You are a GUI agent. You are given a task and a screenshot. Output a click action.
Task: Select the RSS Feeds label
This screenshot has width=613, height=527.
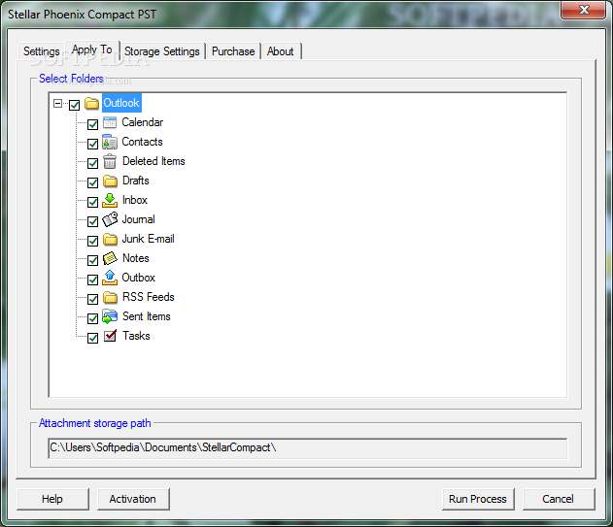pyautogui.click(x=149, y=297)
